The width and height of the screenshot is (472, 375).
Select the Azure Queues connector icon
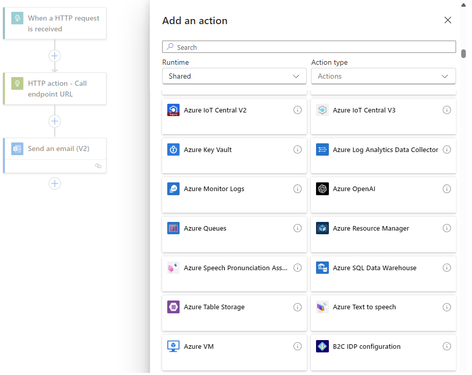click(x=173, y=228)
